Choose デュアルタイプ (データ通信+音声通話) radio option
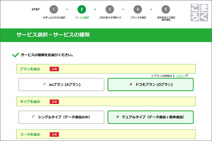Image resolution: width=212 pixels, height=141 pixels. 118,117
